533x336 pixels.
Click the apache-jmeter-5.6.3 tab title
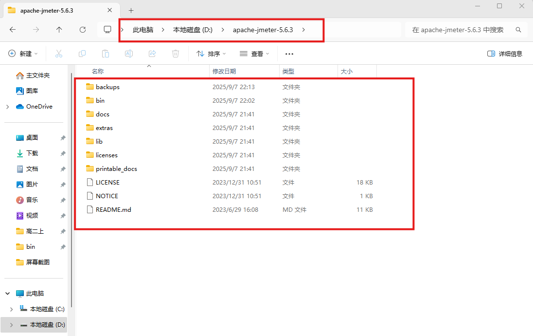tap(47, 11)
